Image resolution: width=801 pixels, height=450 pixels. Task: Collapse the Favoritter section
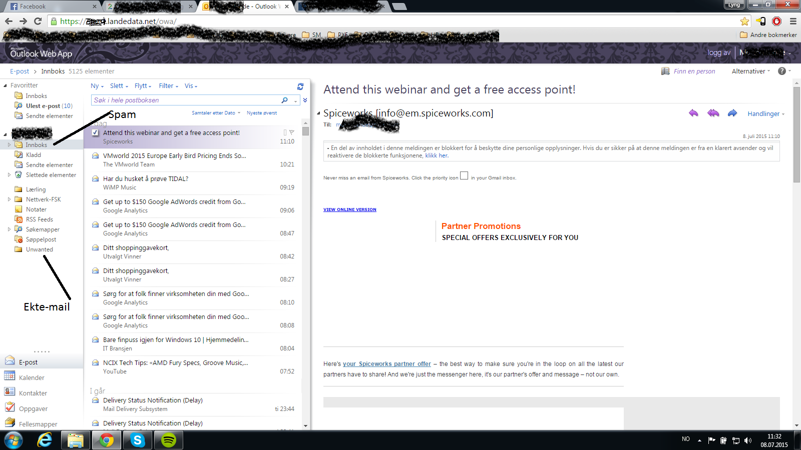click(x=6, y=85)
